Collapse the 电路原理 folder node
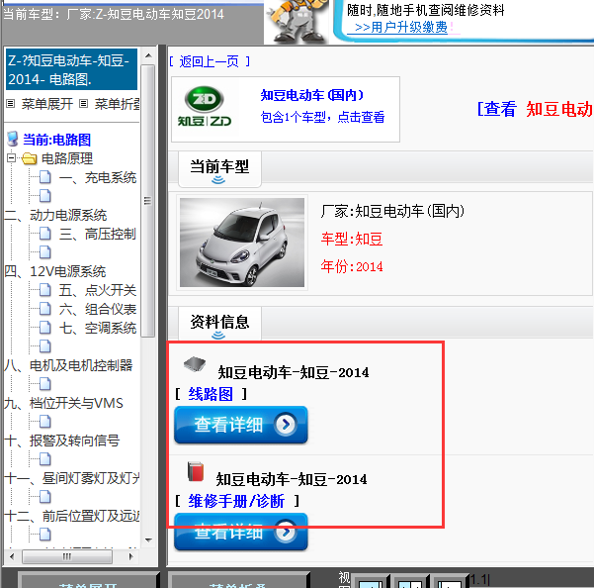Viewport: 594px width, 588px height. click(x=11, y=157)
